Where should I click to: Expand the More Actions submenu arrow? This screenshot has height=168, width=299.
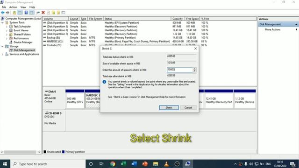(296, 29)
